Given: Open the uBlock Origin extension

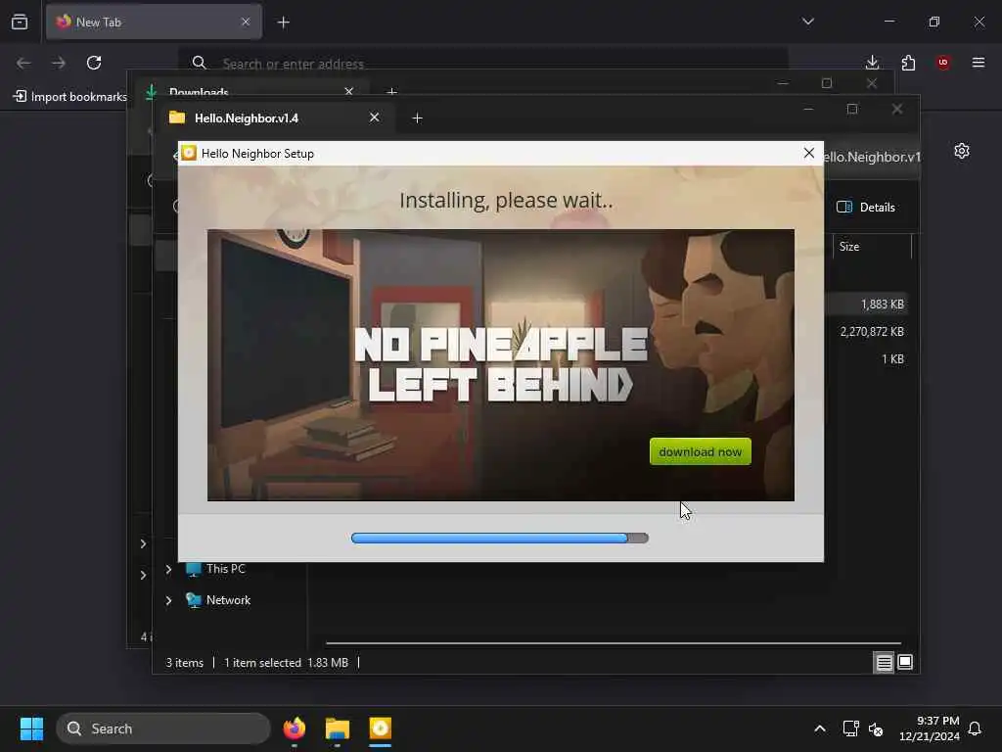Looking at the screenshot, I should point(943,63).
